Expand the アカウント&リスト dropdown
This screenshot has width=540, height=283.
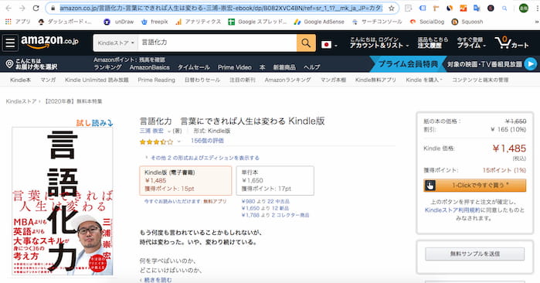click(379, 43)
